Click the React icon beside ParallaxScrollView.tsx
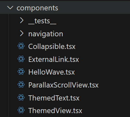 (x=21, y=85)
